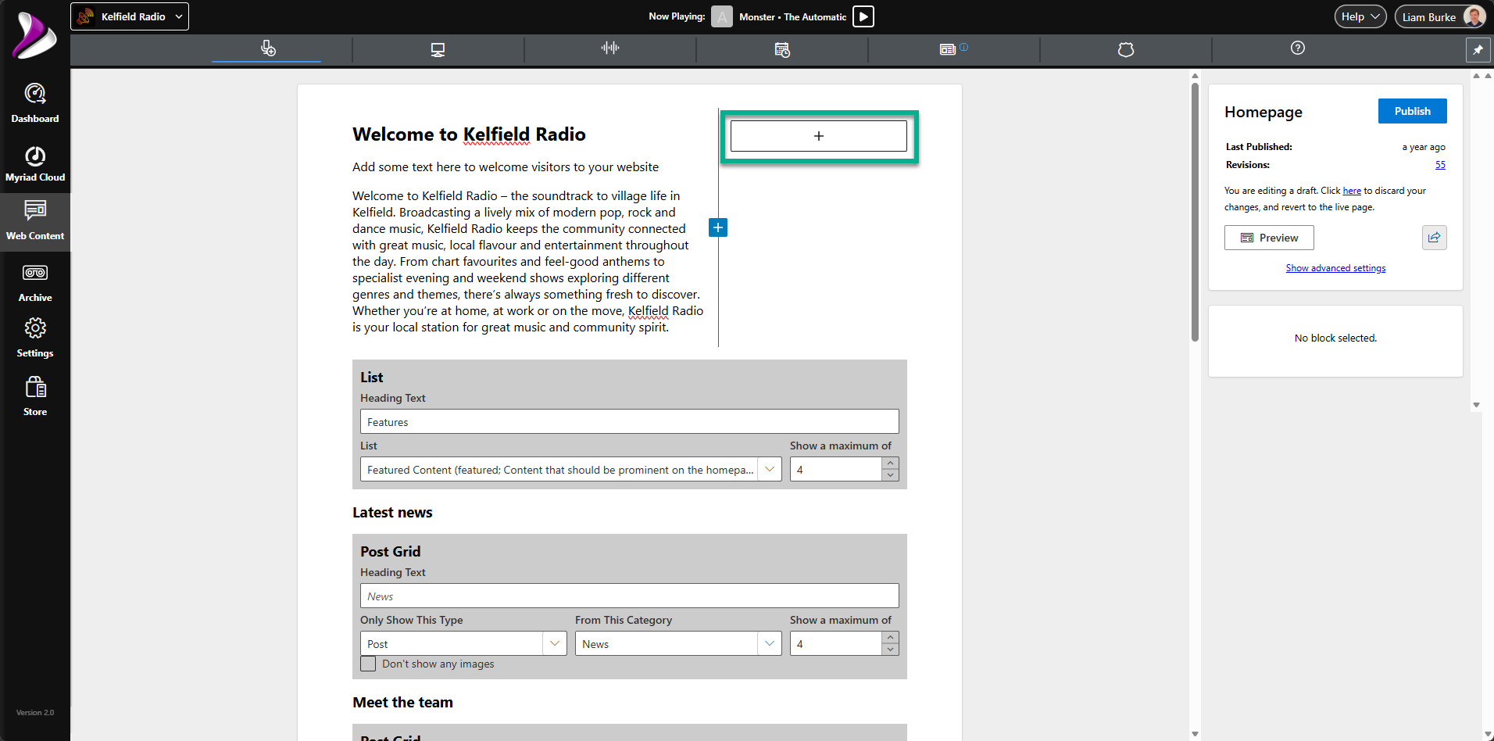Open the Settings gear in sidebar
The width and height of the screenshot is (1494, 741).
click(x=35, y=338)
